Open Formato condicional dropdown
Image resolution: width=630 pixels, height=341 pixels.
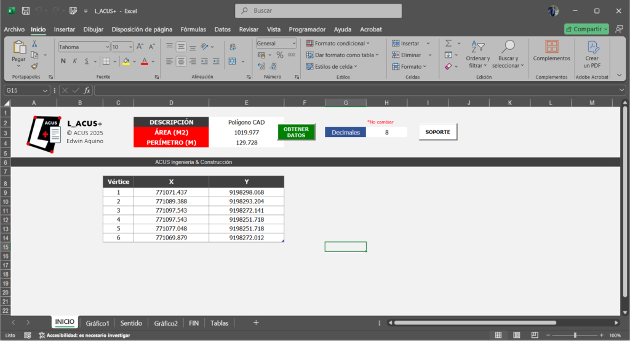coord(338,44)
